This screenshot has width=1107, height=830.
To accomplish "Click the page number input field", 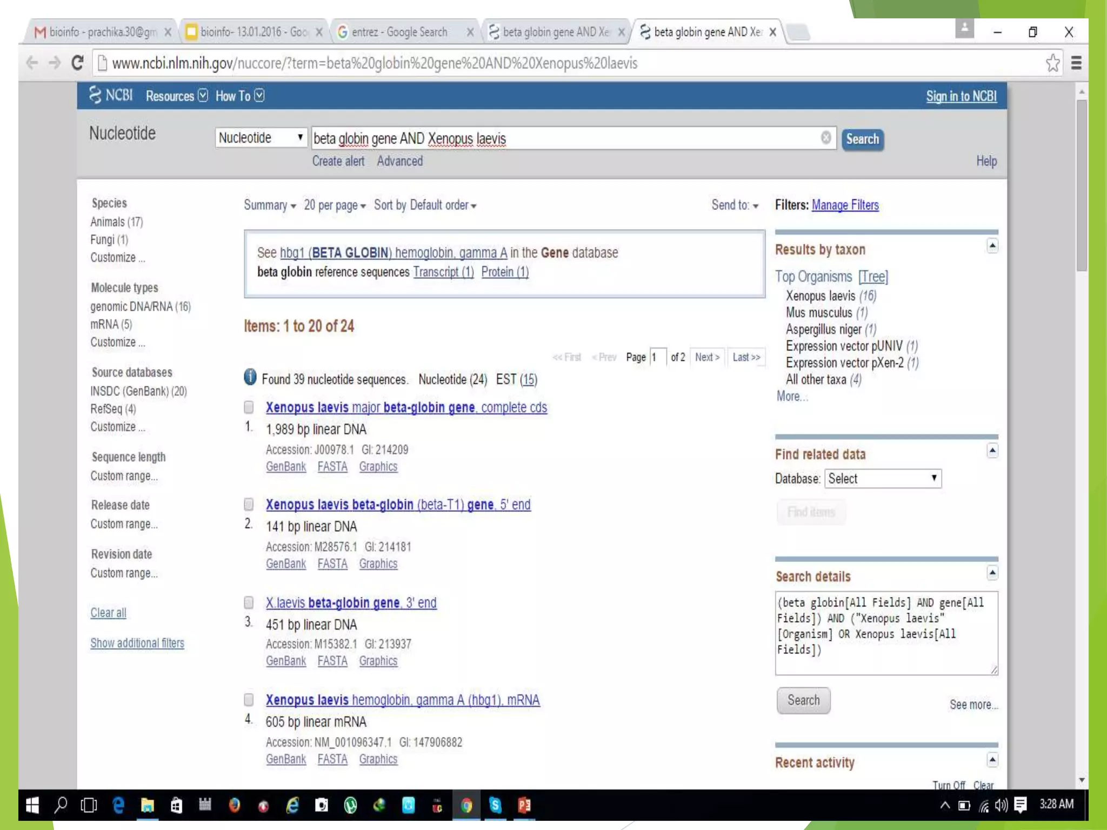I will click(x=657, y=357).
